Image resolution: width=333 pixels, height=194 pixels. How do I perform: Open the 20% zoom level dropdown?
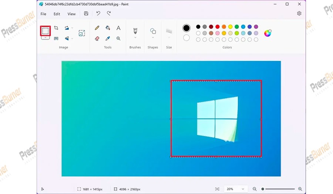pyautogui.click(x=235, y=189)
